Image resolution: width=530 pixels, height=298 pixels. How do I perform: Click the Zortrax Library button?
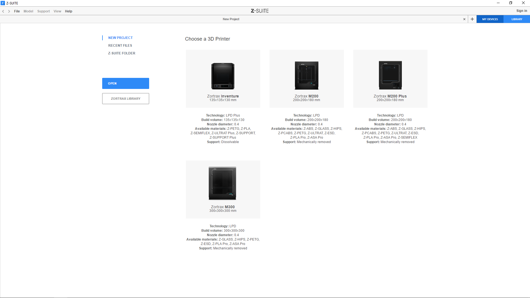click(125, 99)
